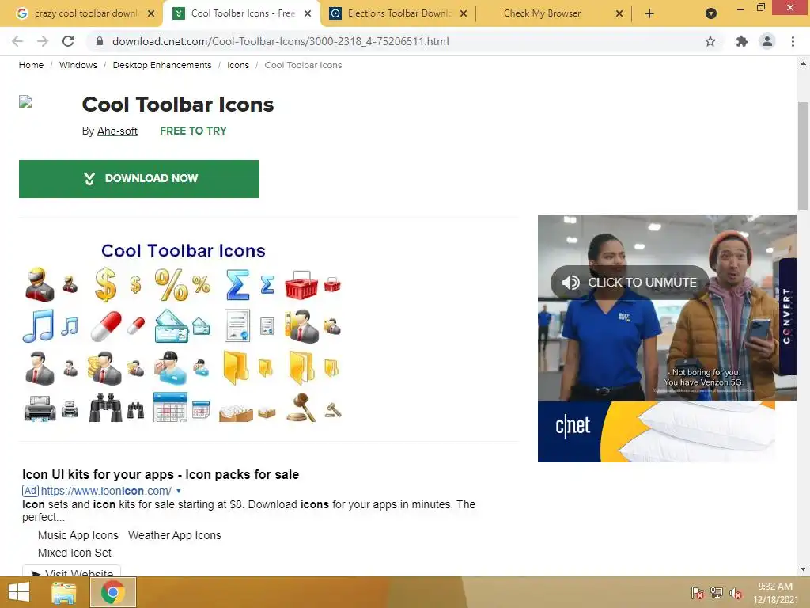810x608 pixels.
Task: Switch to the 'Elections Toolbar Downlo' tab
Action: tap(398, 13)
